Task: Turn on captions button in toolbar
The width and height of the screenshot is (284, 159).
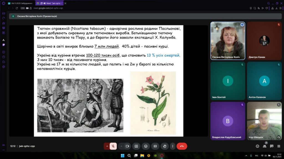Action: point(155,146)
